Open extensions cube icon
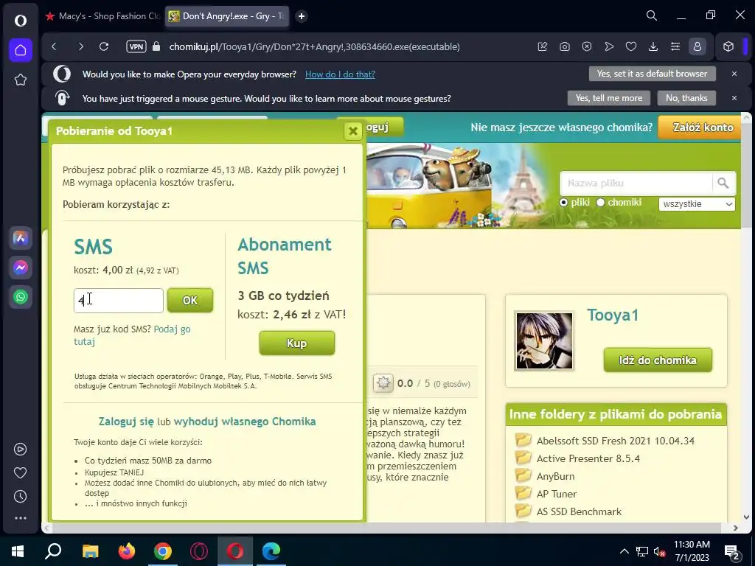Image resolution: width=755 pixels, height=566 pixels. click(728, 46)
